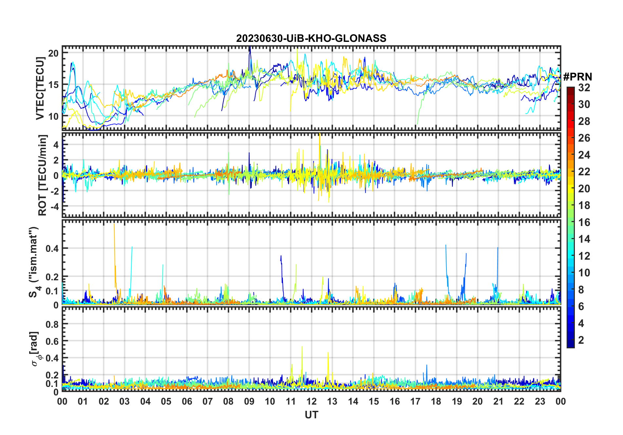
Task: Select the VTEC[TECU] y-axis label
Action: (40, 88)
